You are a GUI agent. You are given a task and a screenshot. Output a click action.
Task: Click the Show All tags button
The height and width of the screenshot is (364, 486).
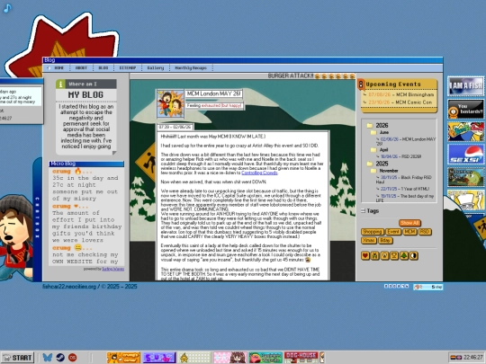409,223
